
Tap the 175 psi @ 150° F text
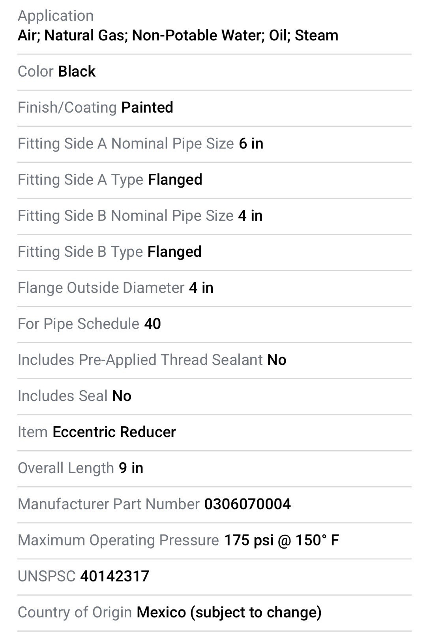click(x=281, y=540)
